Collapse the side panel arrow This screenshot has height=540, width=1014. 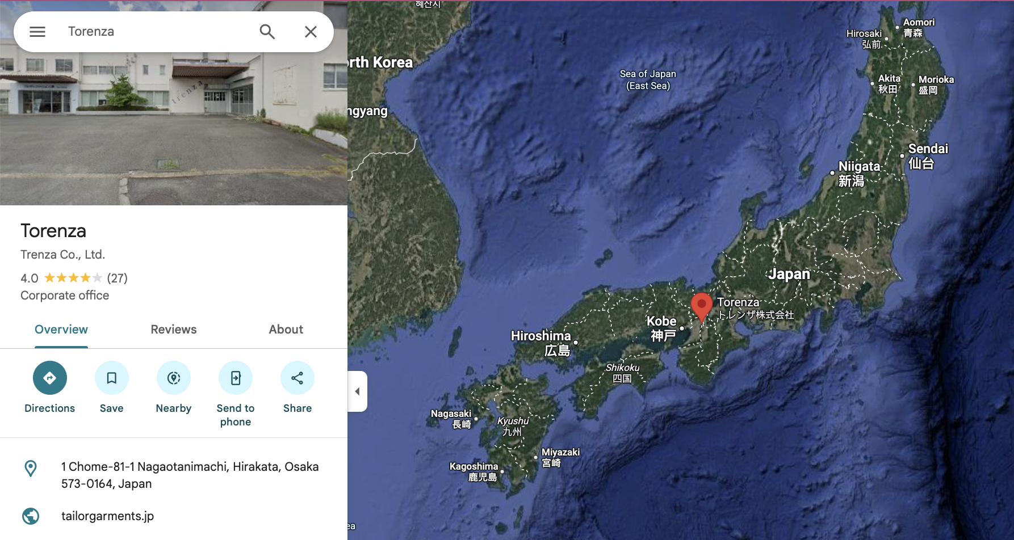point(357,391)
